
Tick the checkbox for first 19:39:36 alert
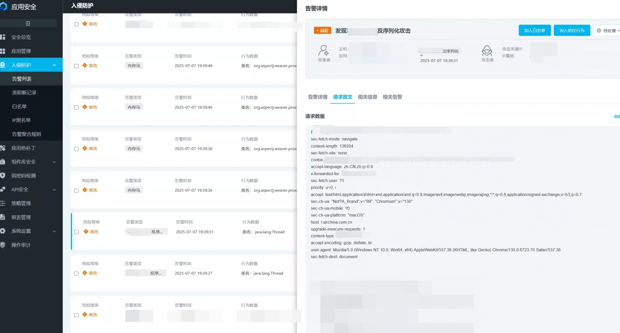[x=76, y=149]
